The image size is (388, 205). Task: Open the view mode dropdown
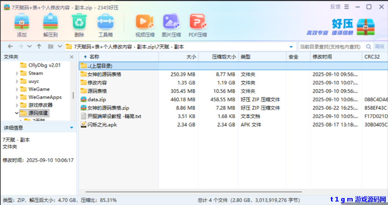point(60,47)
